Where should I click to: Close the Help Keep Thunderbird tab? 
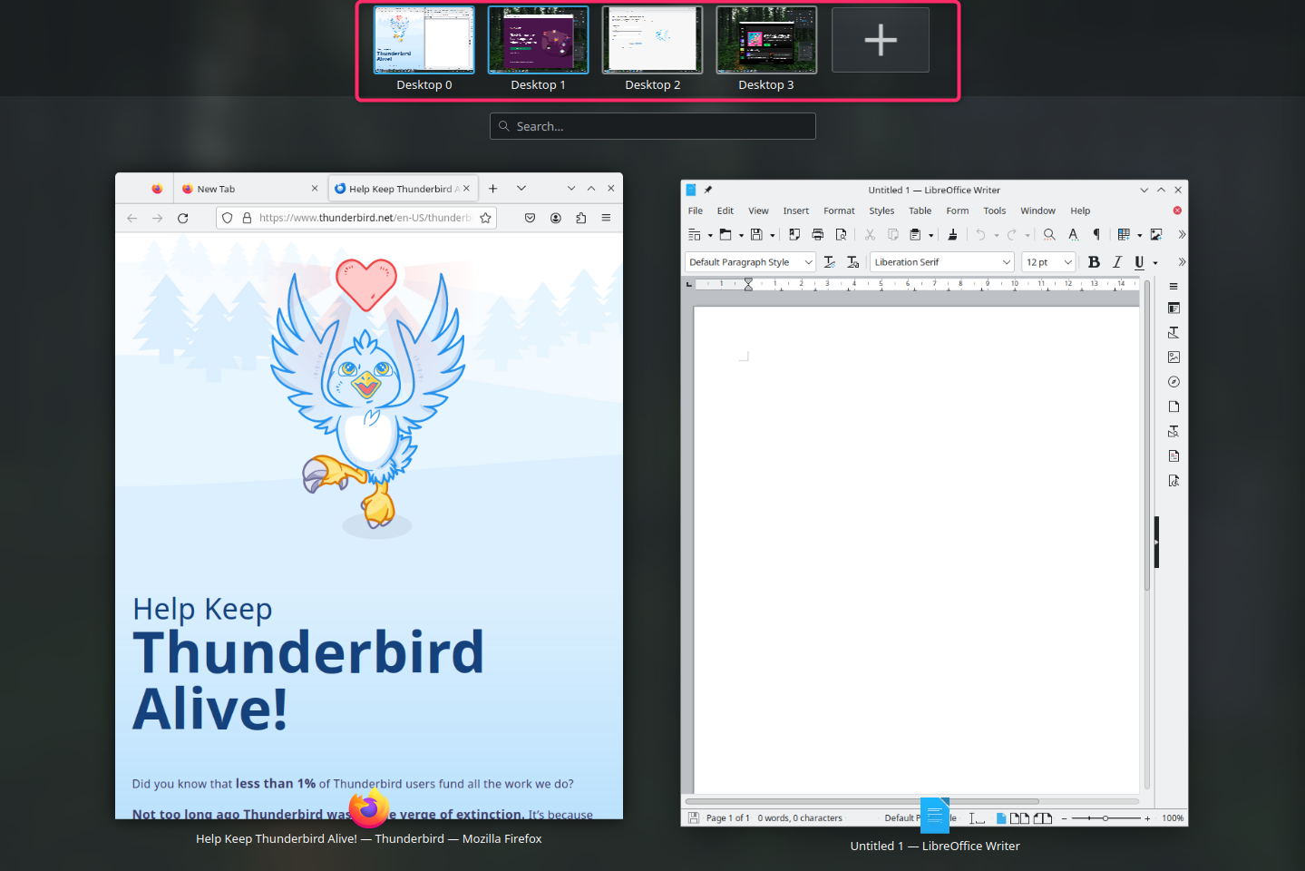(x=467, y=189)
